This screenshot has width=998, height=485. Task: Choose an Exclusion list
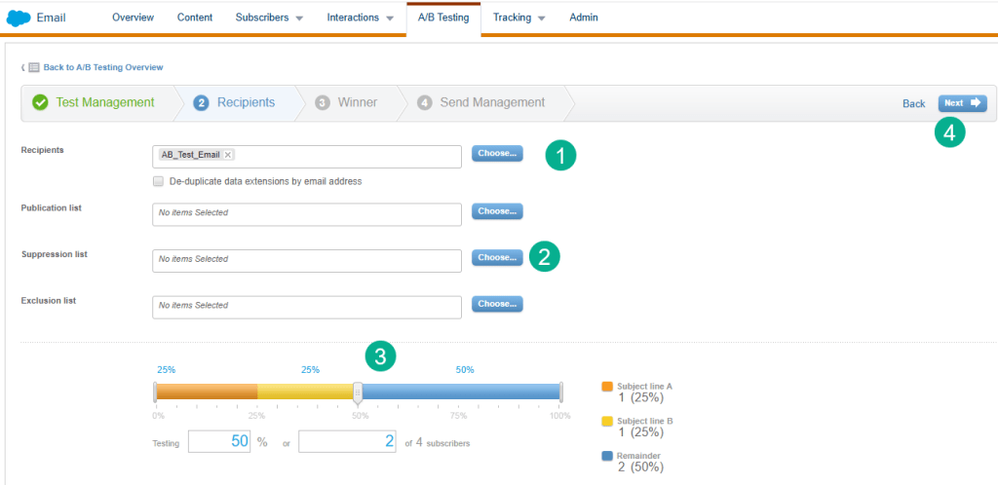click(497, 304)
